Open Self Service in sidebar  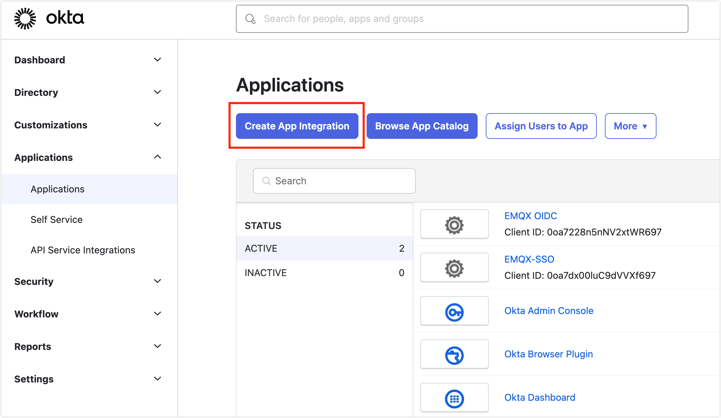coord(57,220)
